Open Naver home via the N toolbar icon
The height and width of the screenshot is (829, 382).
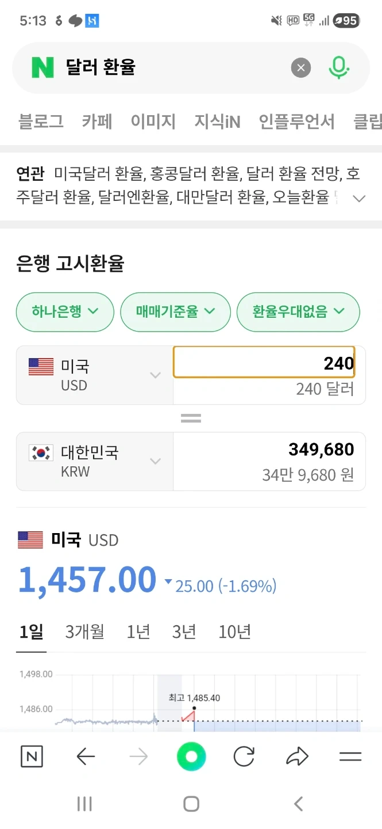click(32, 756)
